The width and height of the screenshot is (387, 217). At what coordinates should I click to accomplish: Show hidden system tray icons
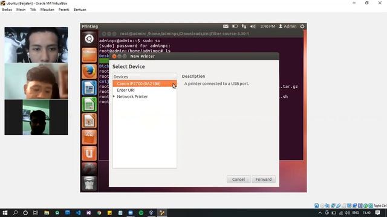(320, 213)
